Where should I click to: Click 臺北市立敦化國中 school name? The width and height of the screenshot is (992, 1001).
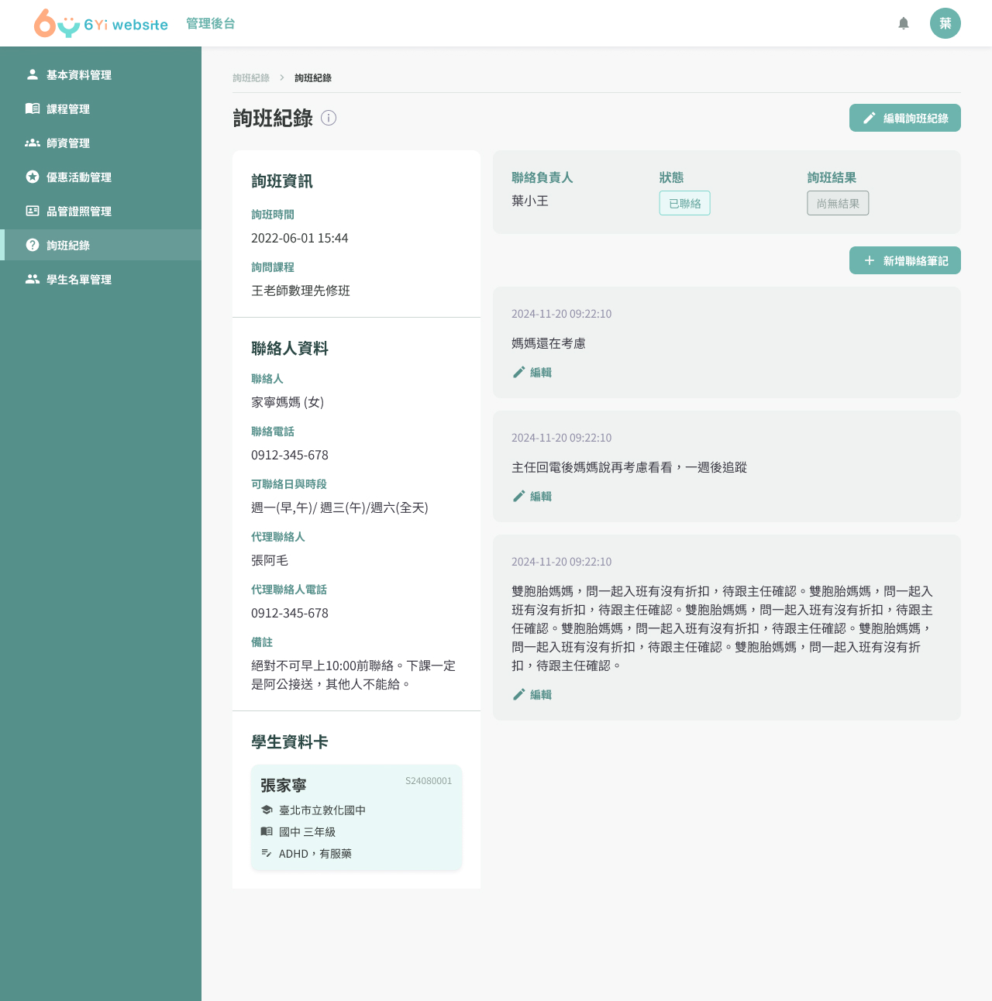(322, 810)
